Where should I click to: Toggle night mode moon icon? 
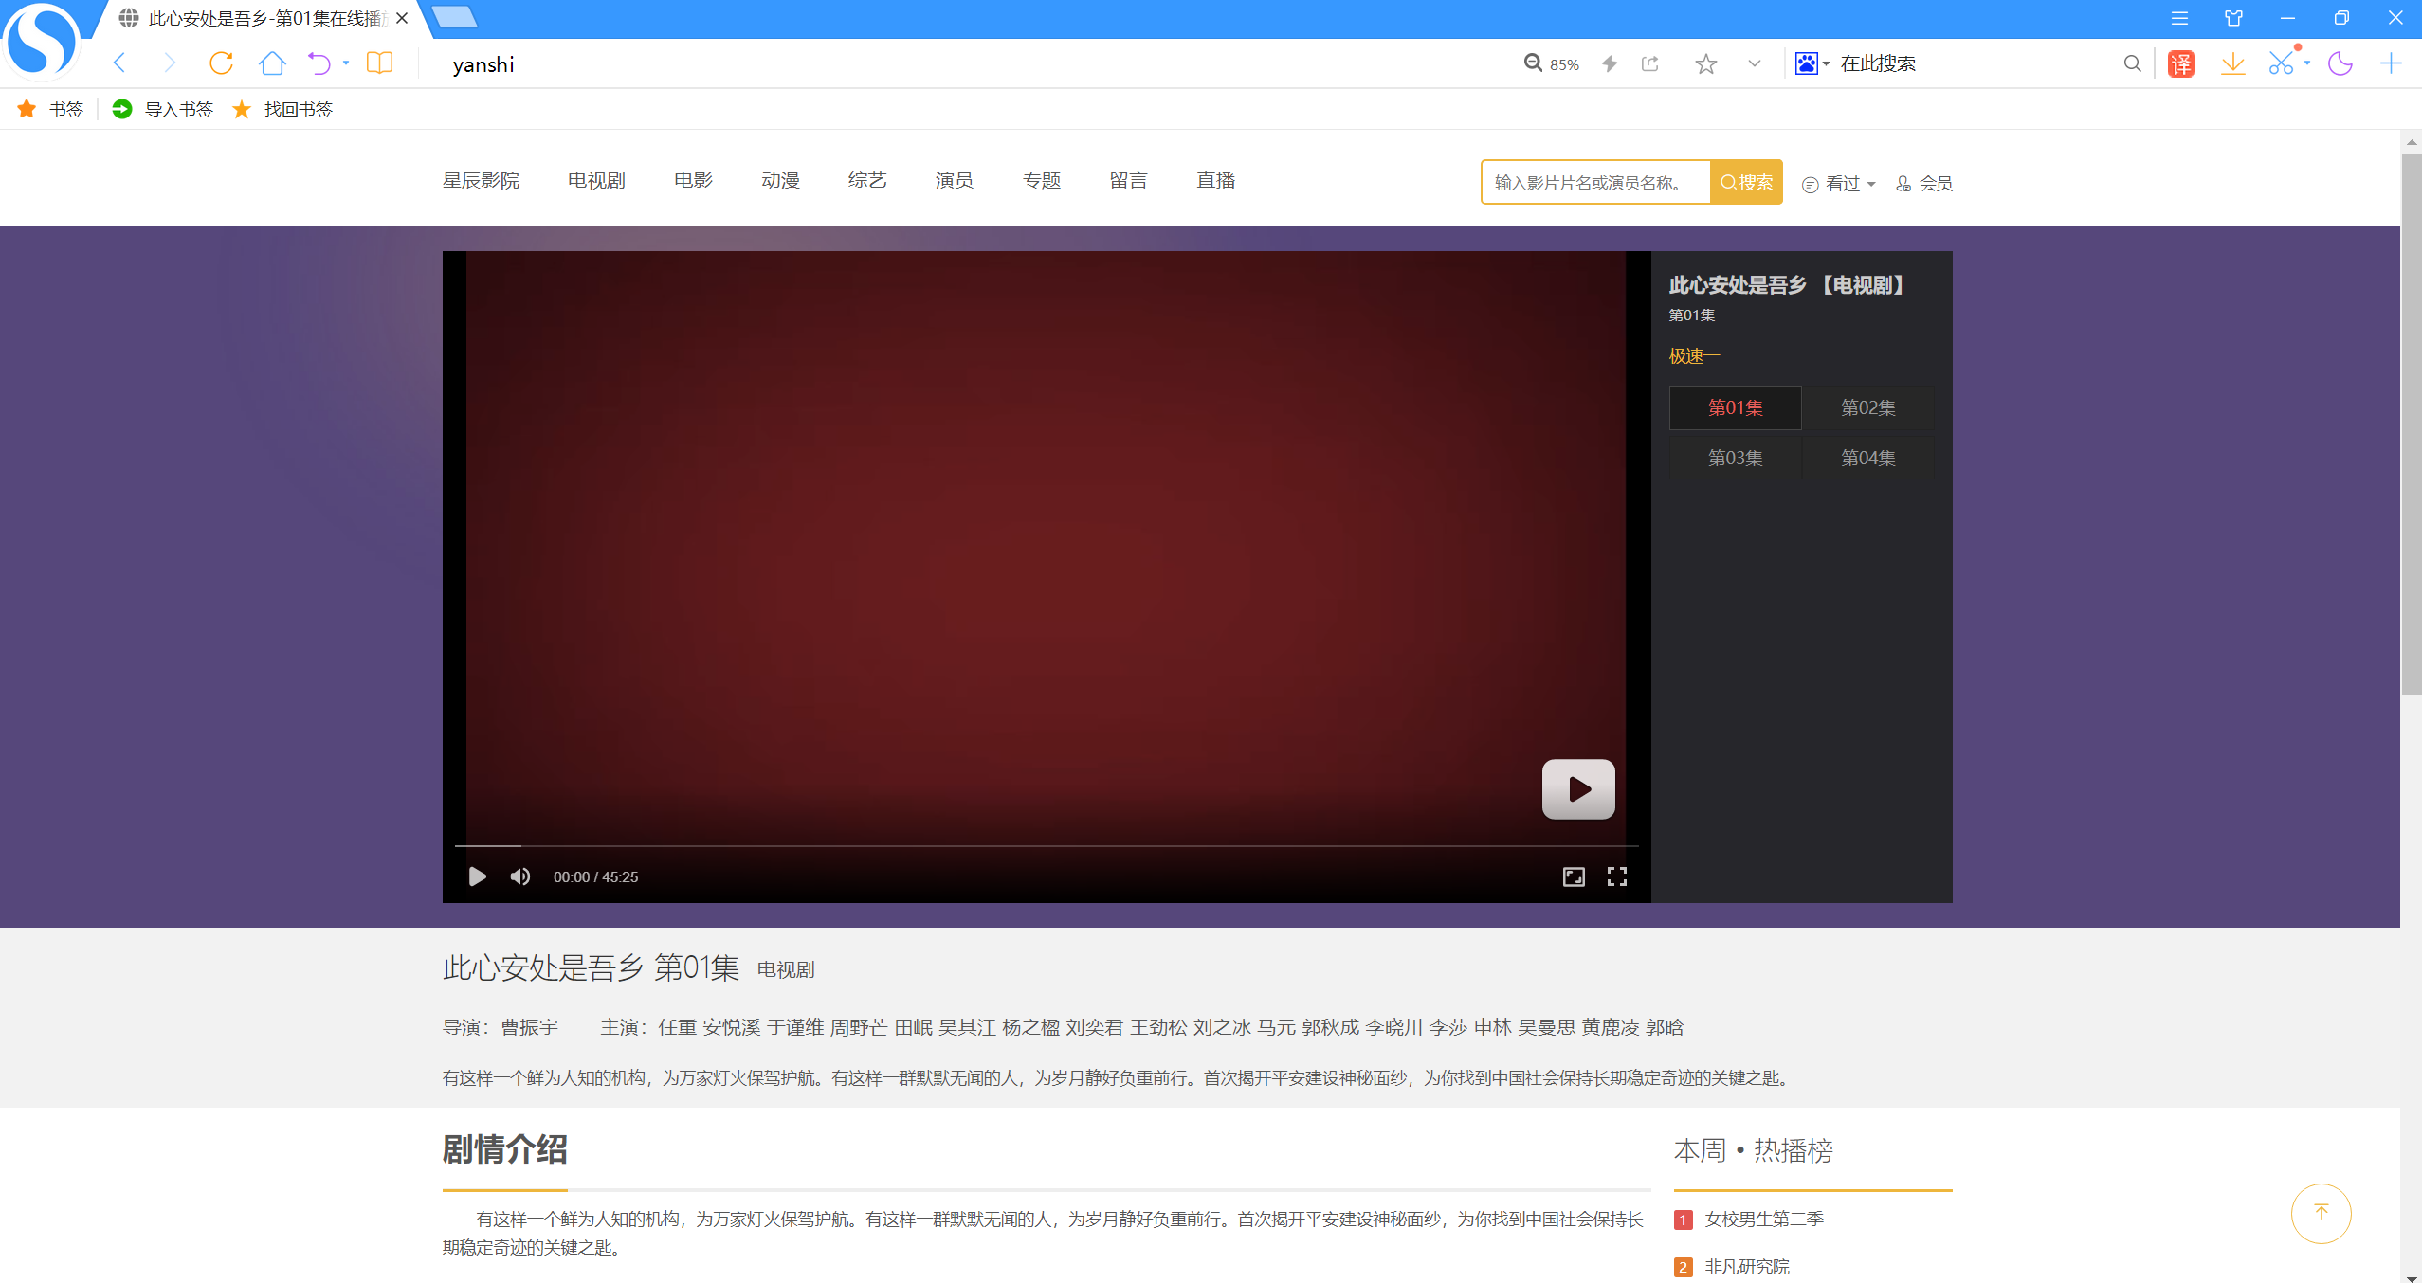coord(2340,63)
